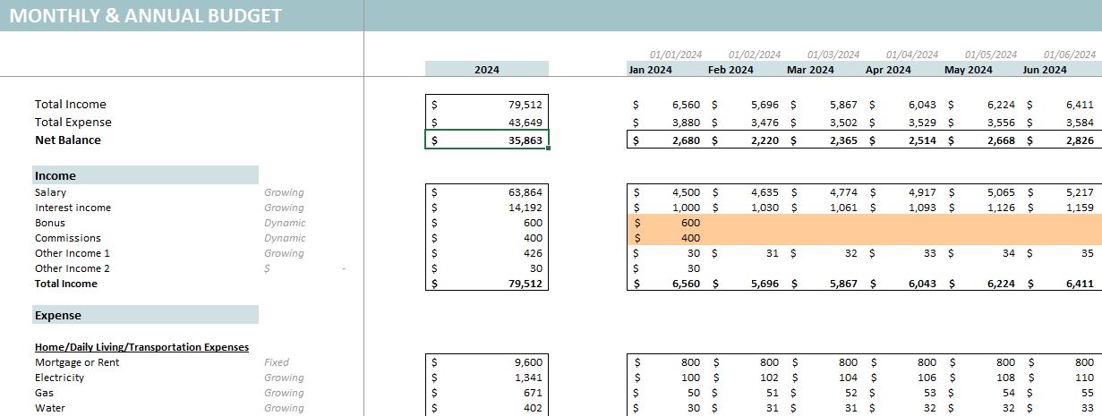This screenshot has height=416, width=1102.
Task: Click the Apr 2024 column header
Action: 888,69
